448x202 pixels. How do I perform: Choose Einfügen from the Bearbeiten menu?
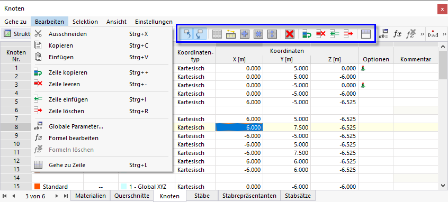tap(102, 57)
